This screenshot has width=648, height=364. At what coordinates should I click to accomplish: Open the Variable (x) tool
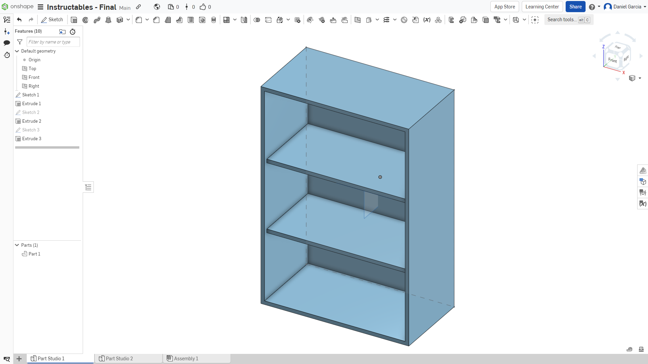427,20
